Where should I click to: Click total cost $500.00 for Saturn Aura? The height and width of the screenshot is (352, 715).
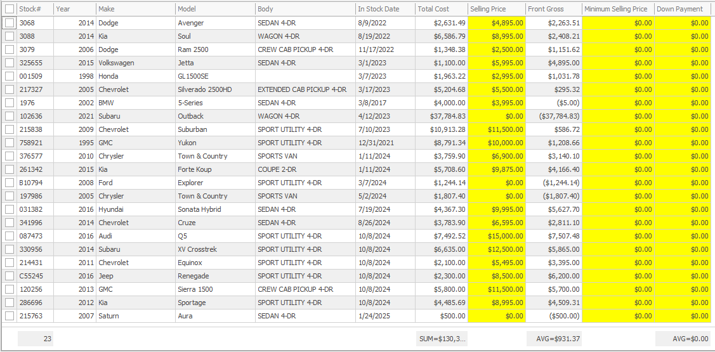442,316
